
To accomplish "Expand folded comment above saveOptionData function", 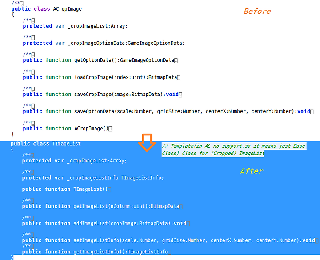I will 33,106.
